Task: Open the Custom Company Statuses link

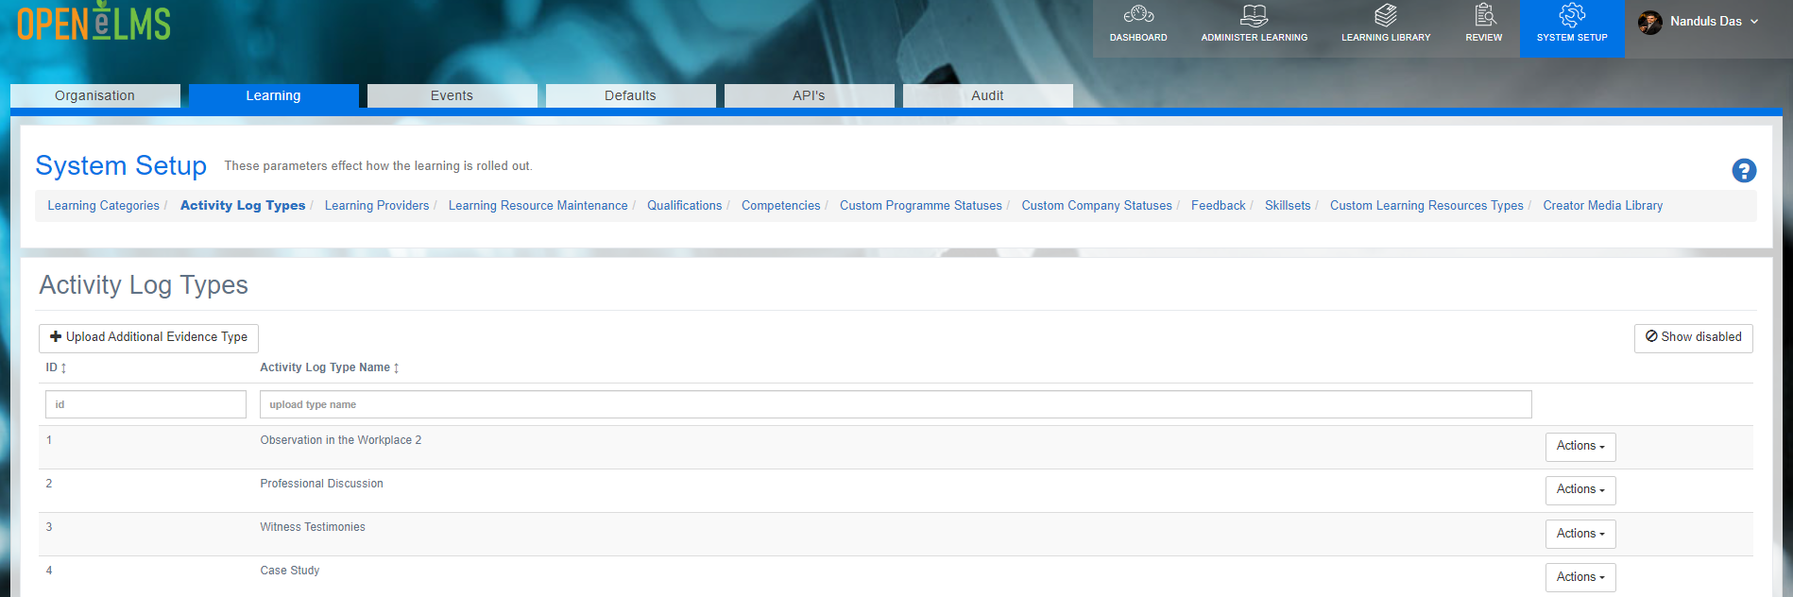Action: 1097,206
